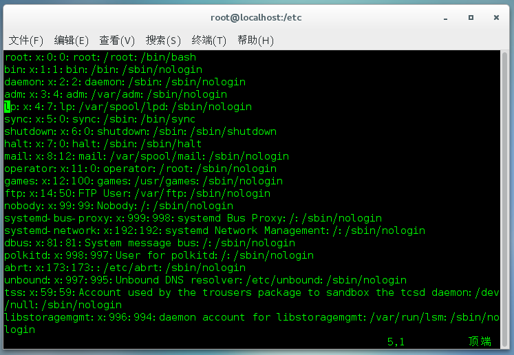Image resolution: width=514 pixels, height=355 pixels.
Task: Maximize the terminal window
Action: click(x=471, y=17)
